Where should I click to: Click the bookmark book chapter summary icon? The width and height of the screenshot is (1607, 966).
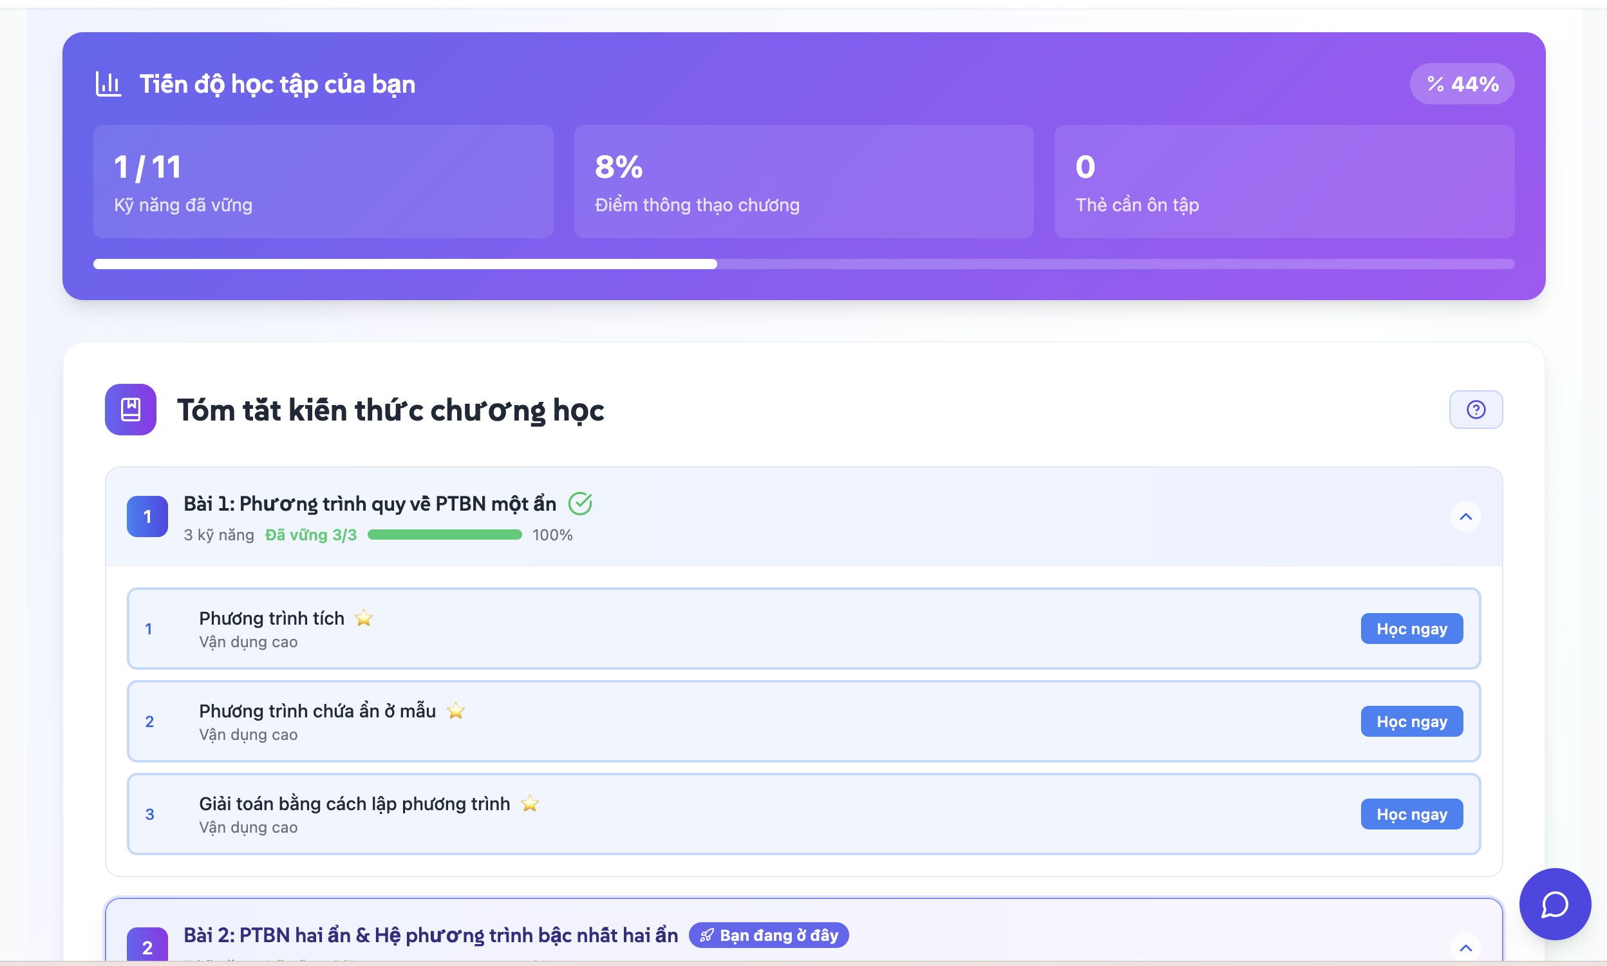click(131, 410)
